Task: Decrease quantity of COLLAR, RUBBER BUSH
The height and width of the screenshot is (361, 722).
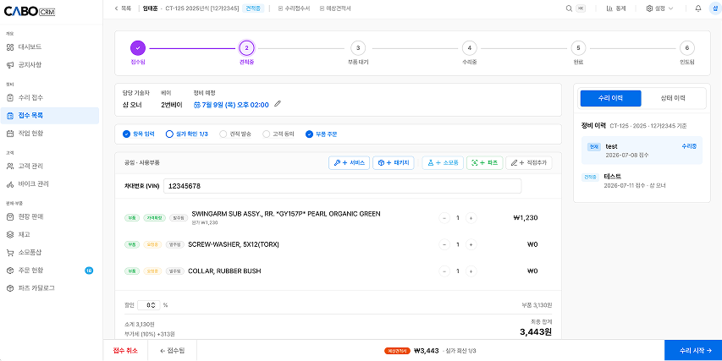Action: click(x=444, y=271)
